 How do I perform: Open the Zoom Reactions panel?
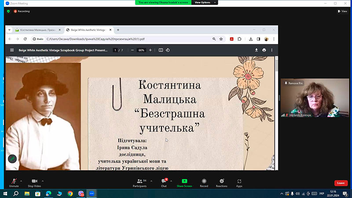[x=221, y=183]
